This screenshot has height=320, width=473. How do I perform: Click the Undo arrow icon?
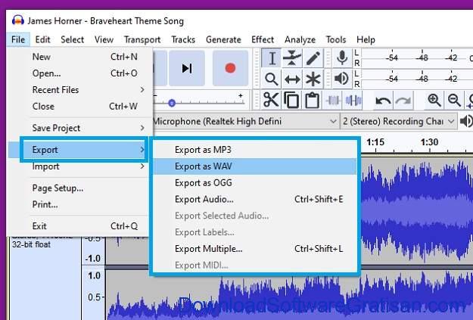point(383,100)
